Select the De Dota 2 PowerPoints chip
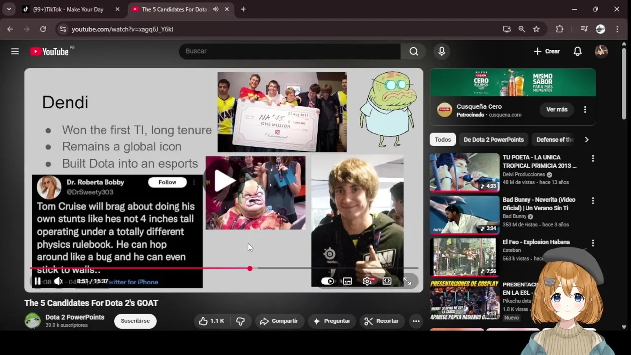631x355 pixels. click(493, 140)
